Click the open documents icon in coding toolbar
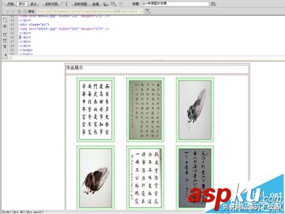Image resolution: width=285 pixels, height=214 pixels. 5,20
